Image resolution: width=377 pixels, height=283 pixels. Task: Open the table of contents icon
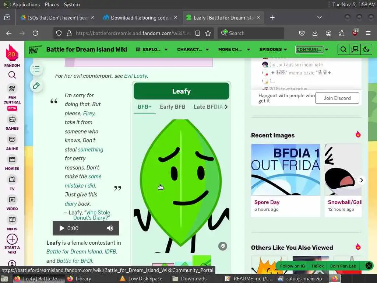tap(36, 69)
